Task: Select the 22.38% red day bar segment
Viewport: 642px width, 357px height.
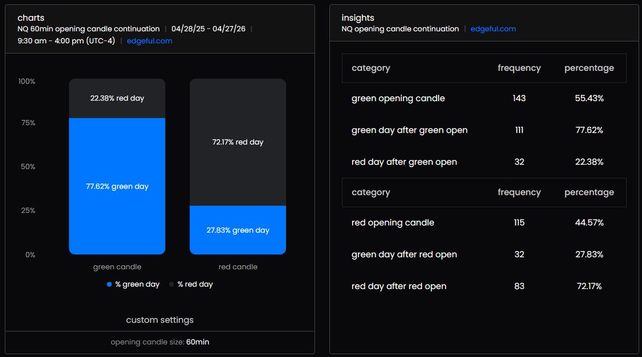Action: point(117,98)
